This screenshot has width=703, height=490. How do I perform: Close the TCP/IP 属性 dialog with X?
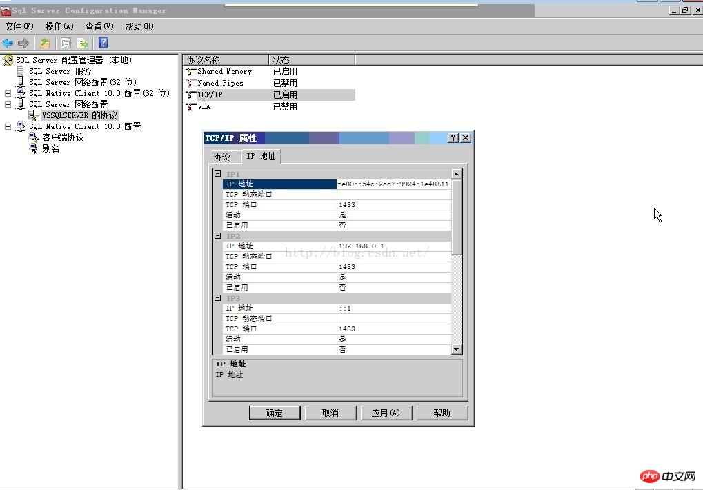pos(466,137)
